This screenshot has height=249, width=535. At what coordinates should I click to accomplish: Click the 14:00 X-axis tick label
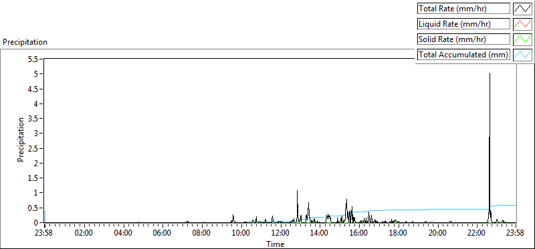(320, 234)
